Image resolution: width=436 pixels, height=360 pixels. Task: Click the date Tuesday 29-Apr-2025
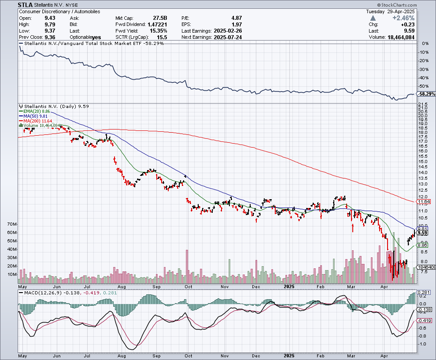[390, 12]
